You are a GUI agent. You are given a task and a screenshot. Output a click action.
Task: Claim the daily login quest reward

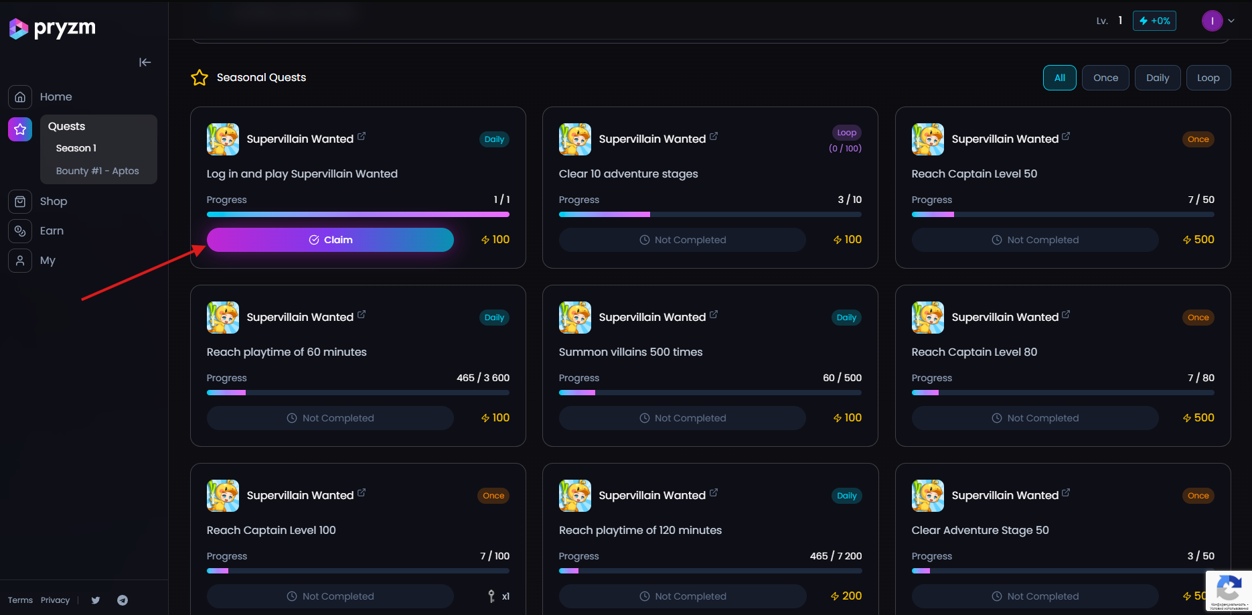click(x=330, y=240)
